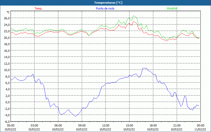Click the '12:00' time axis label

tap(105, 126)
